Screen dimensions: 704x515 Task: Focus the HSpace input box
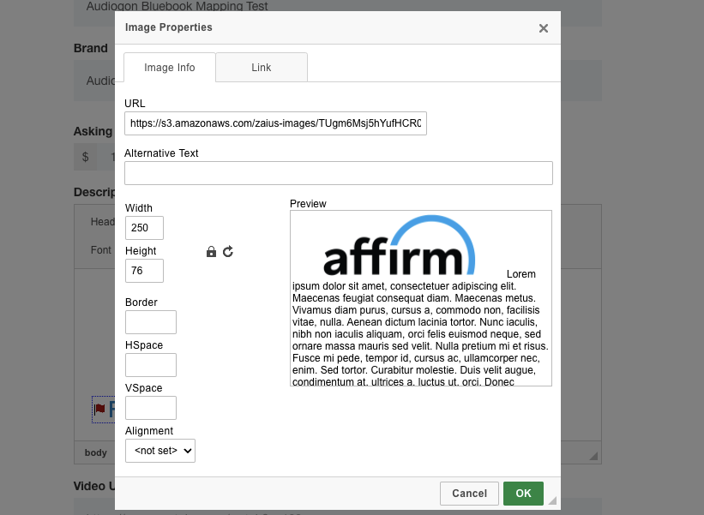[x=151, y=365]
